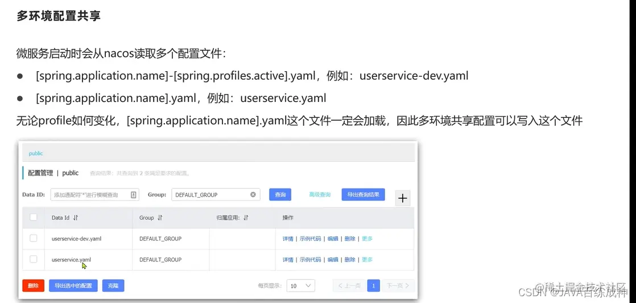
Task: Click the 配置管理 | public heading
Action: pyautogui.click(x=53, y=173)
